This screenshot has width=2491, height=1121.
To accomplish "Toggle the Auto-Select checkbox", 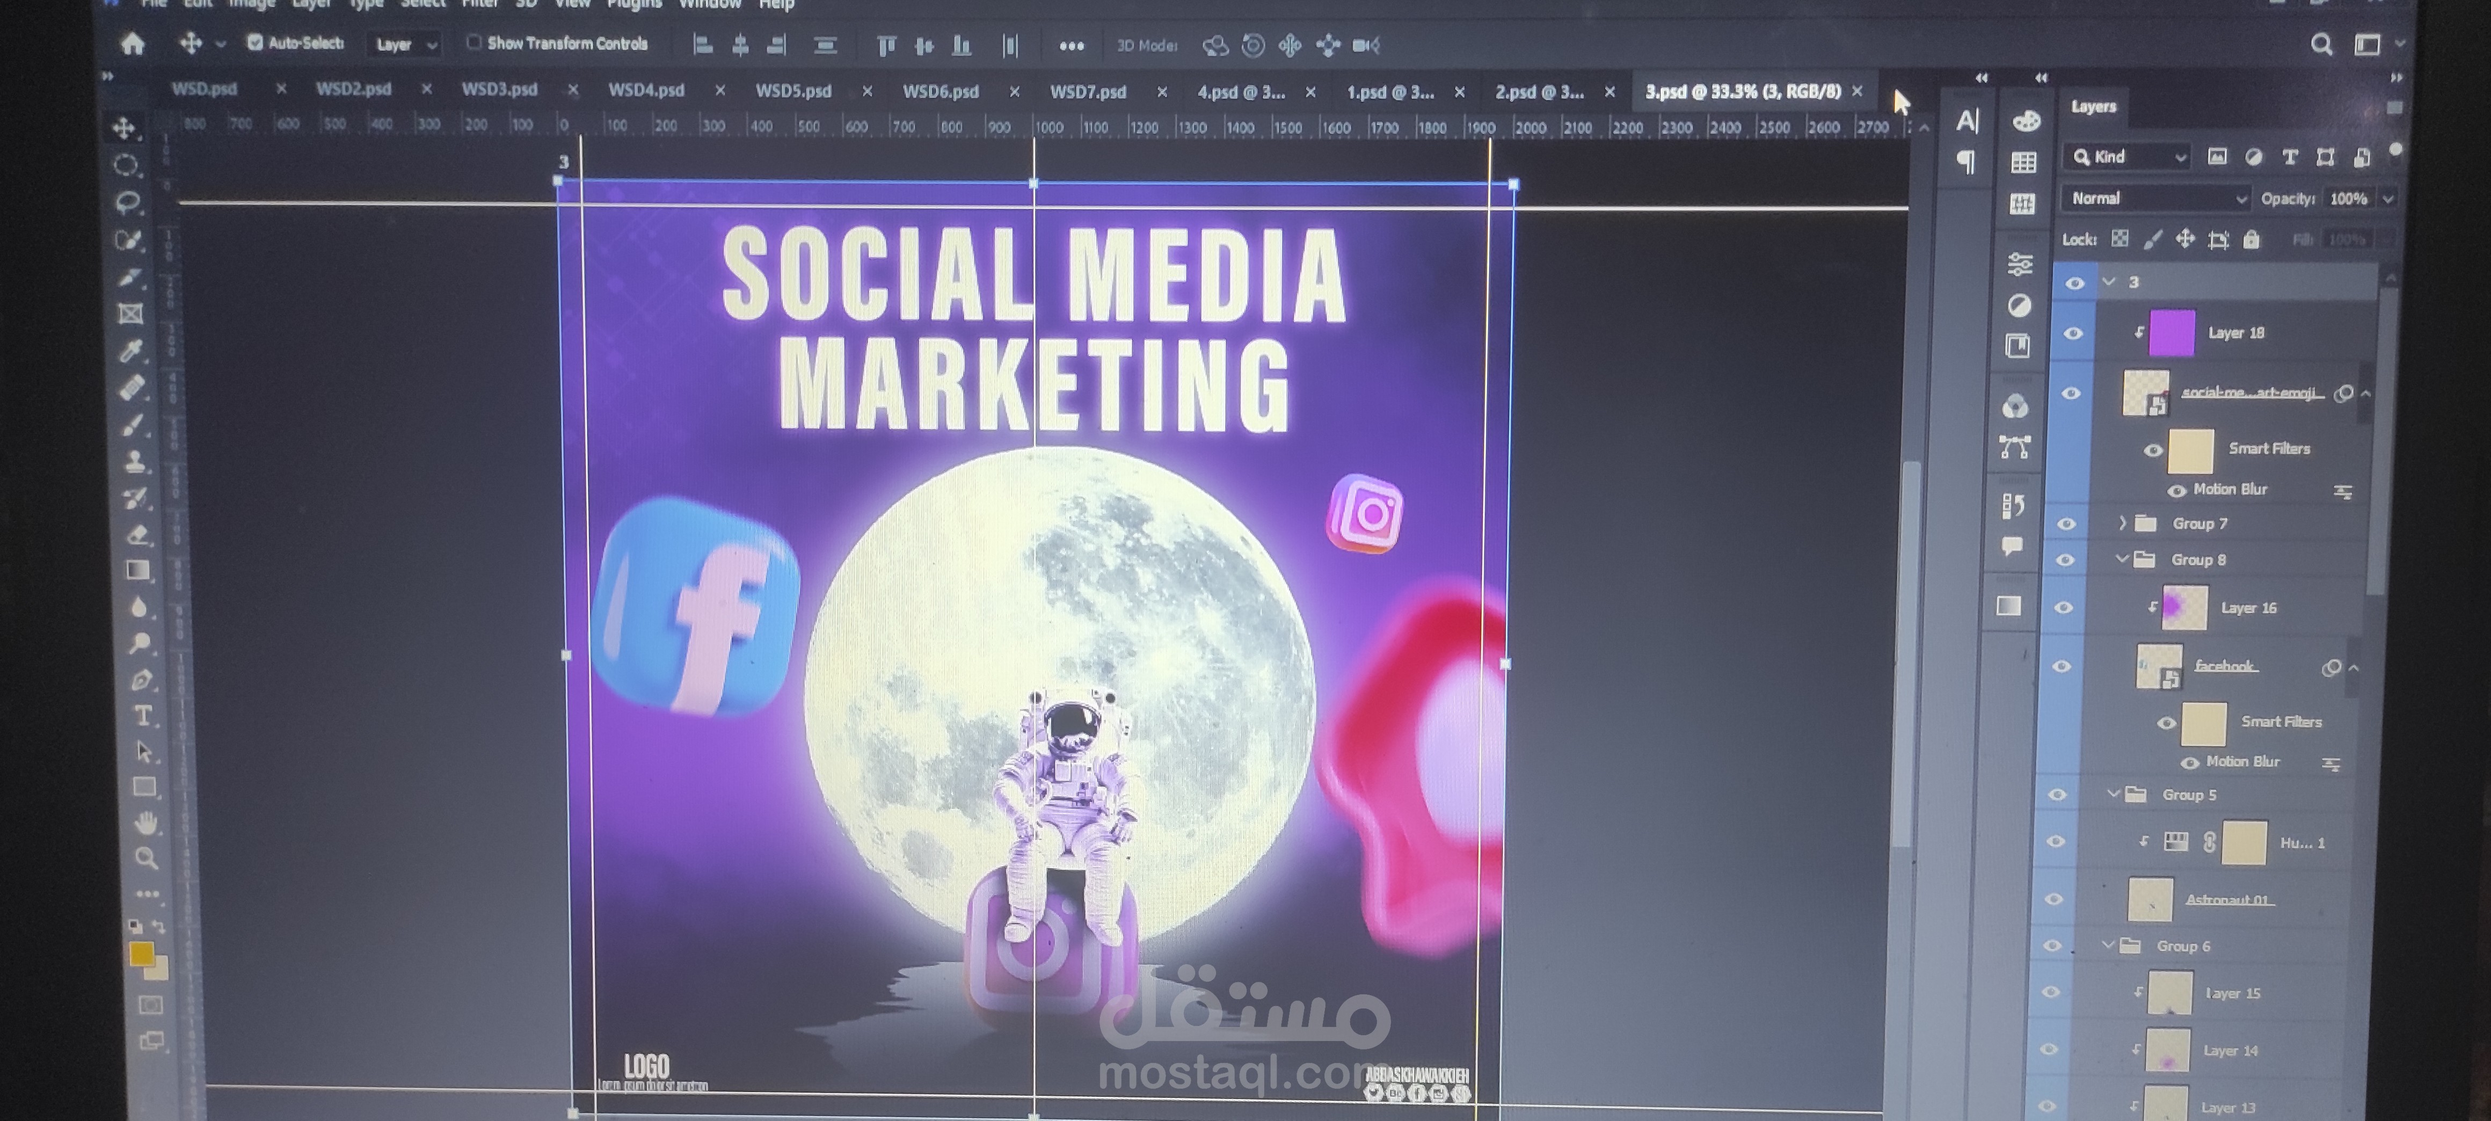I will [x=256, y=42].
